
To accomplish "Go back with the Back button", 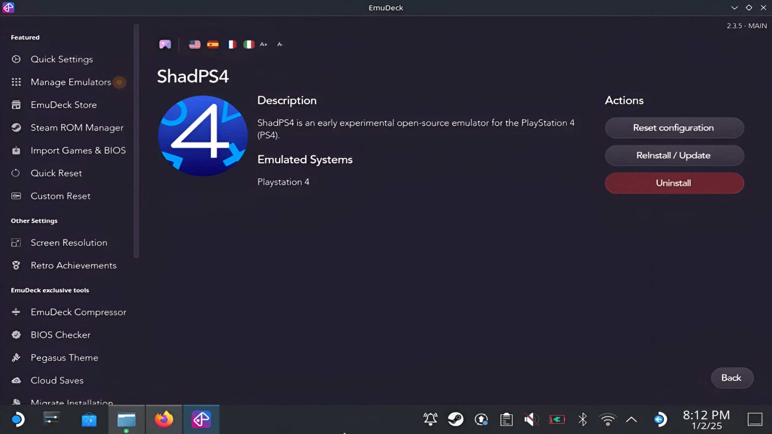I will [732, 378].
